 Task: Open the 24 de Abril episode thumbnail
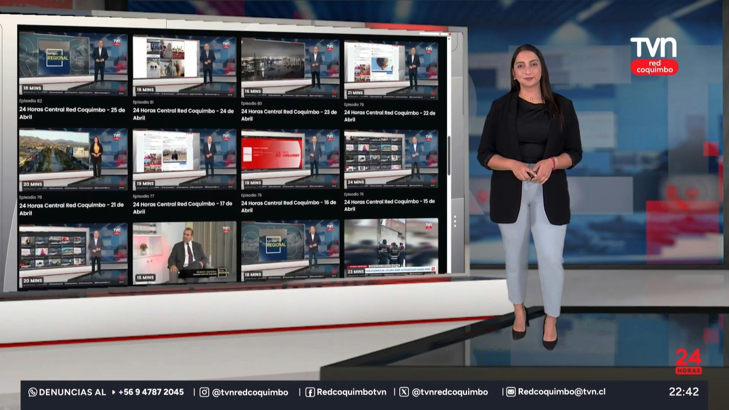(x=185, y=66)
